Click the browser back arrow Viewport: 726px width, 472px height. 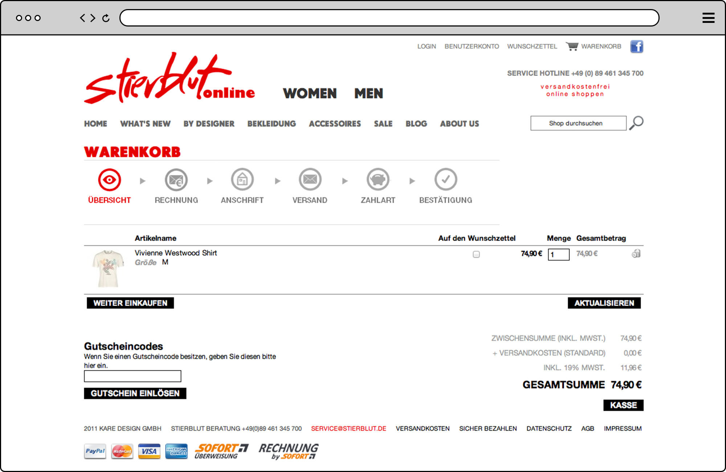point(83,18)
